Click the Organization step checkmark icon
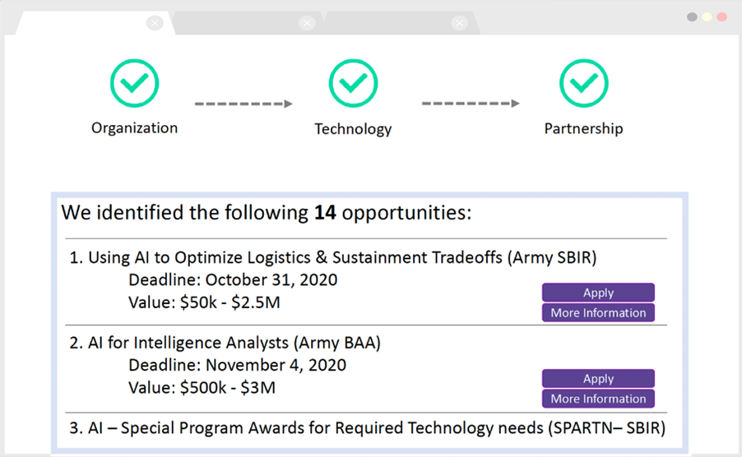 click(x=134, y=83)
